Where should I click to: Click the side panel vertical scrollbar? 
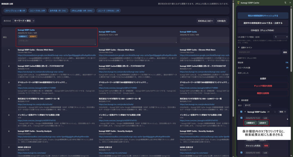[x=291, y=39]
